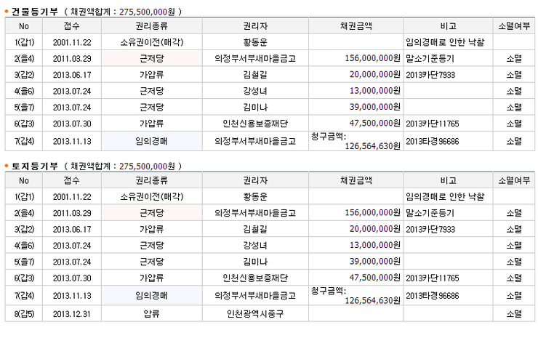Click the 건물등기부 section title
This screenshot has height=338, width=538.
(35, 12)
